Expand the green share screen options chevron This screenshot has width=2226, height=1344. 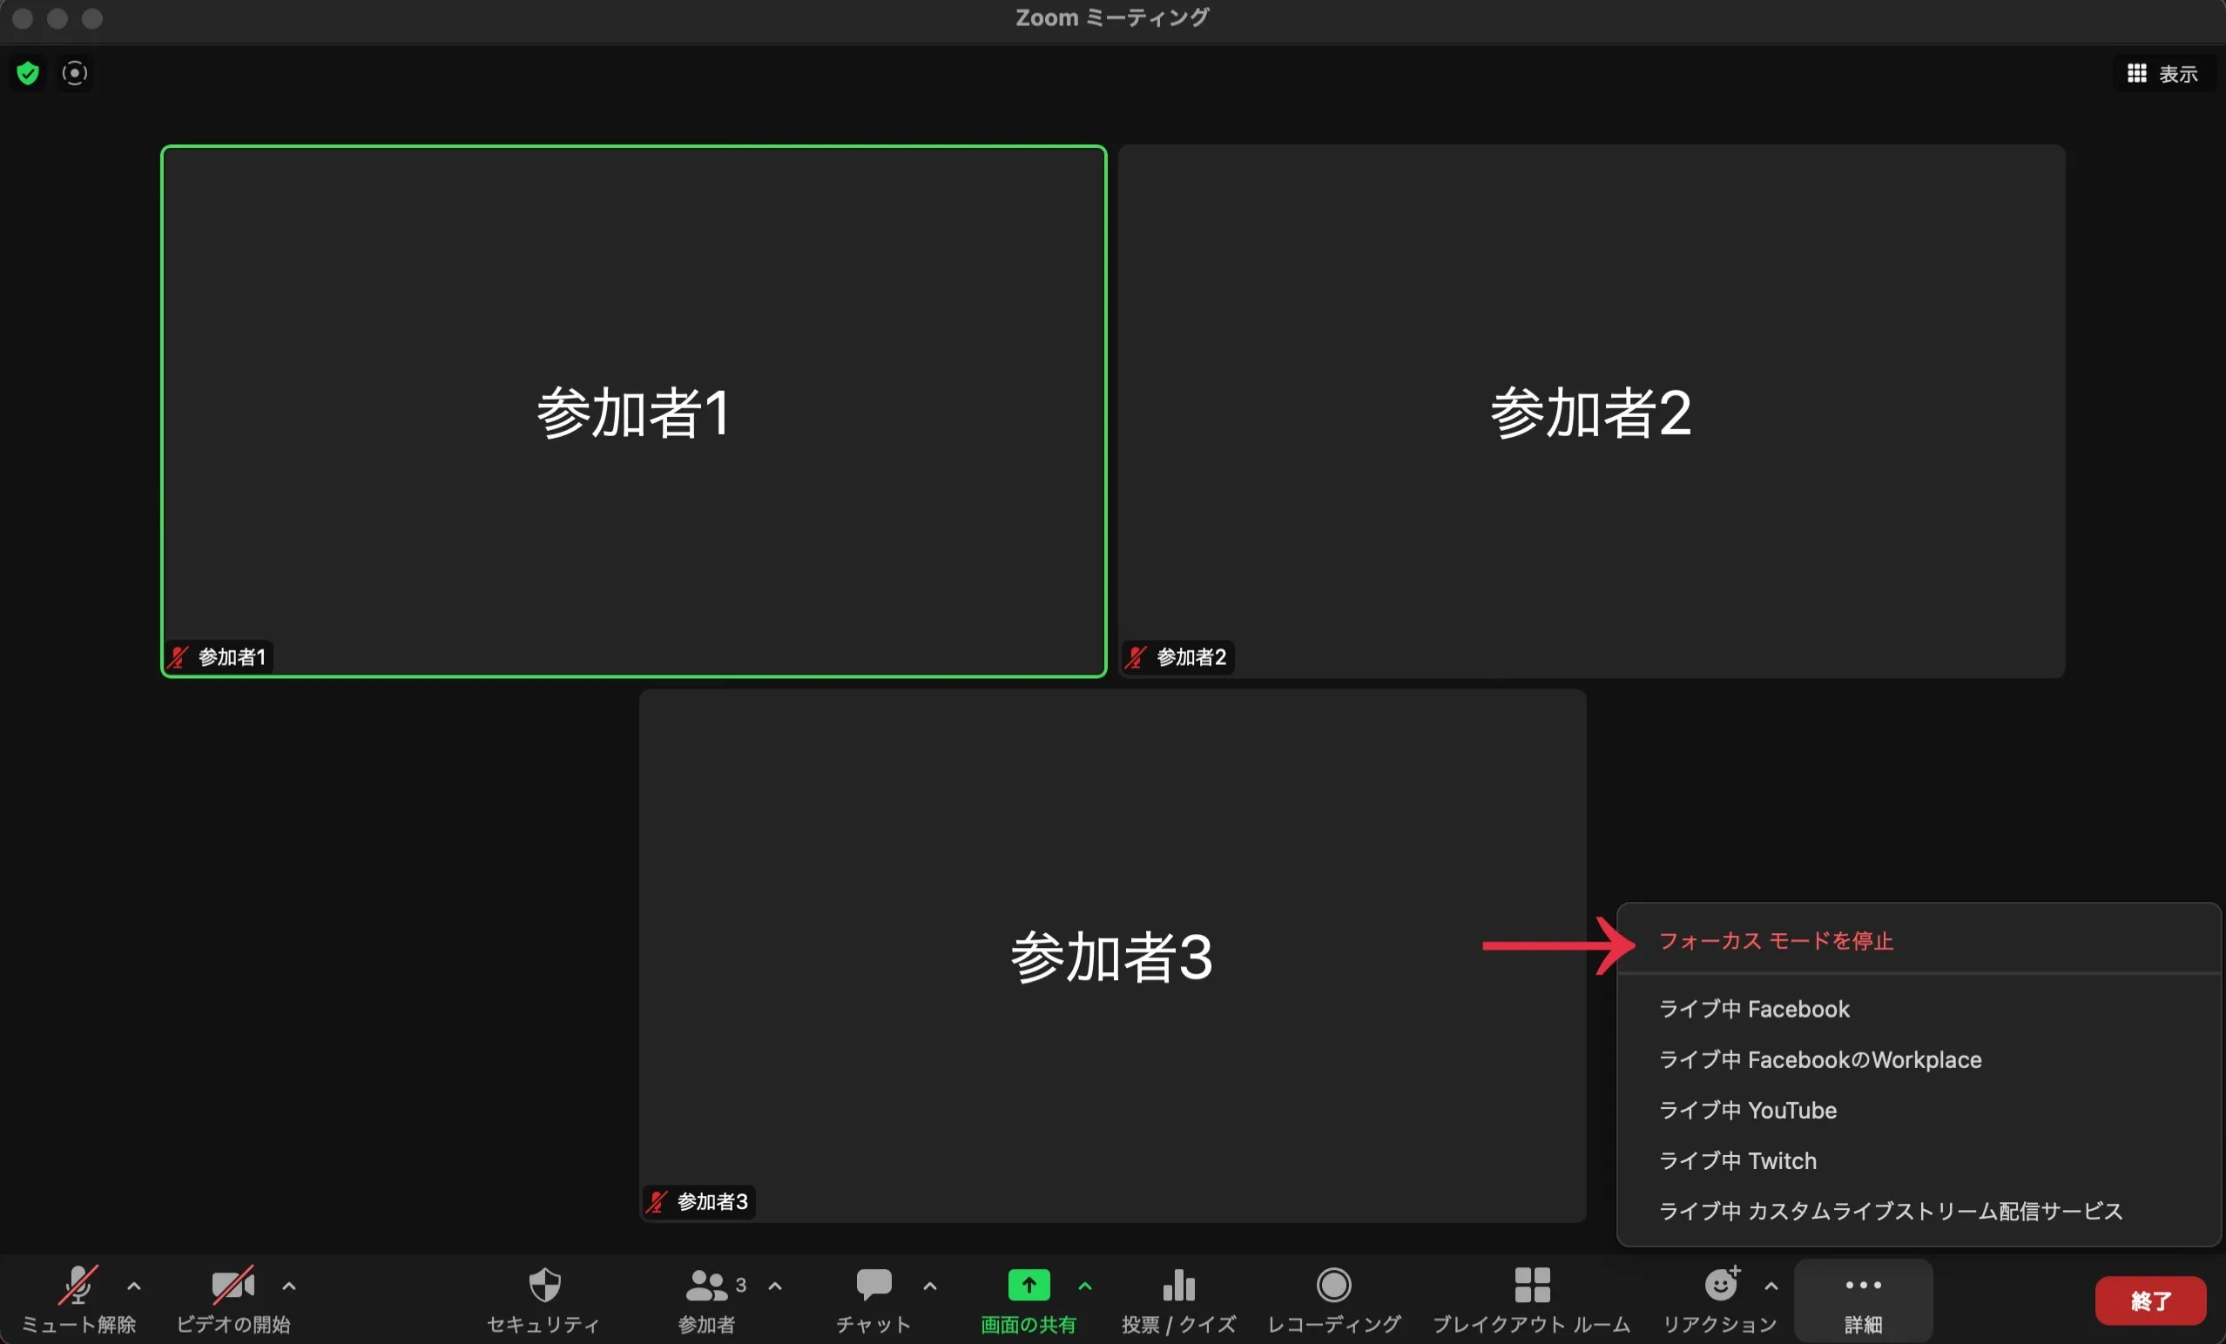(x=1085, y=1287)
